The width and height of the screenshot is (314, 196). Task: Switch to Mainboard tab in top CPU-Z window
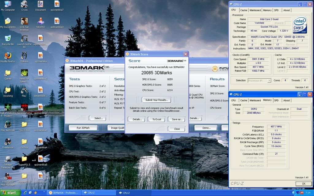(x=255, y=10)
